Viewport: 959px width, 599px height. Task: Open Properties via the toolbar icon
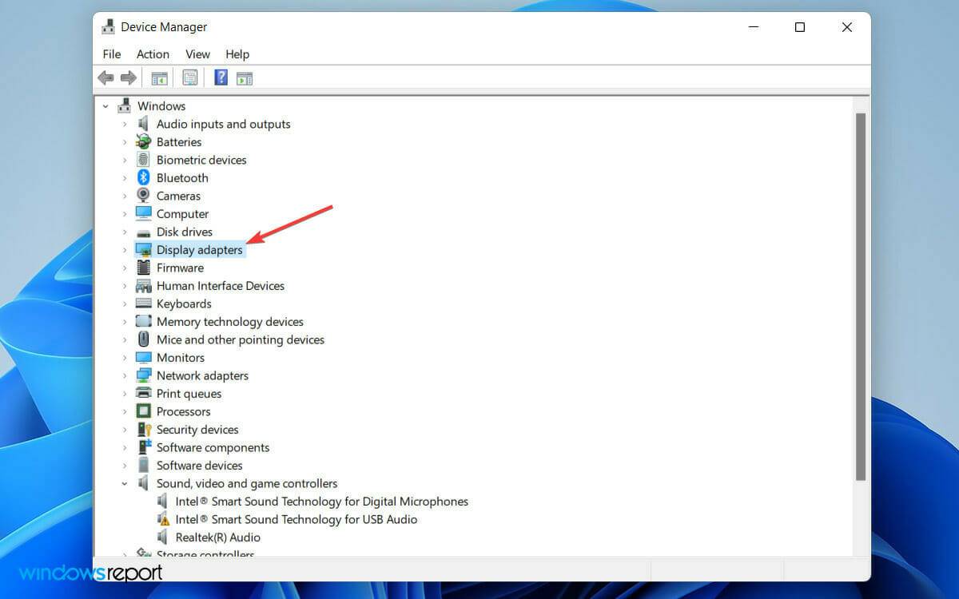click(x=189, y=77)
